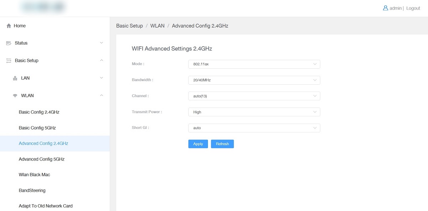The height and width of the screenshot is (211, 428).
Task: Click the Home icon in the sidebar
Action: pyautogui.click(x=9, y=26)
